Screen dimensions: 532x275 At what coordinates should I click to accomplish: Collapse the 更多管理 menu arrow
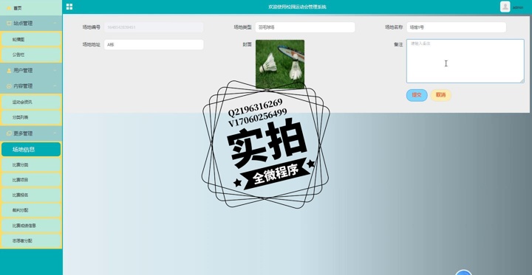click(x=55, y=133)
